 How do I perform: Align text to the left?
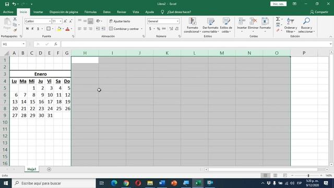(x=79, y=29)
